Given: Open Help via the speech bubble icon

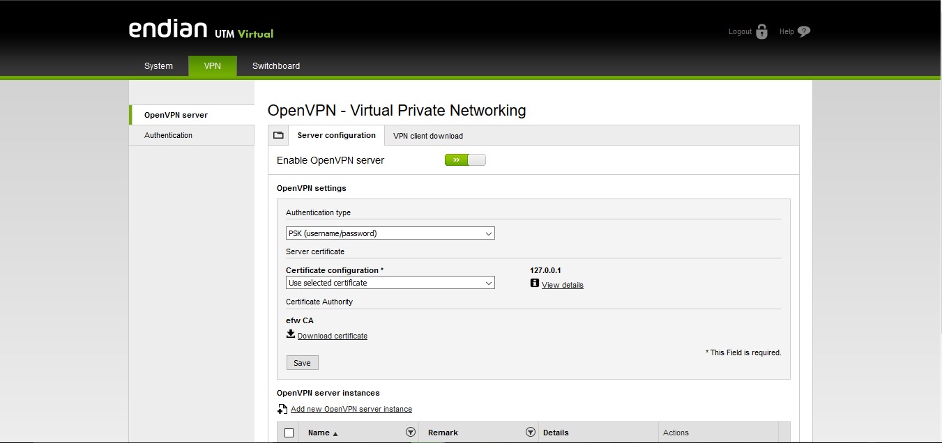Looking at the screenshot, I should (x=804, y=32).
